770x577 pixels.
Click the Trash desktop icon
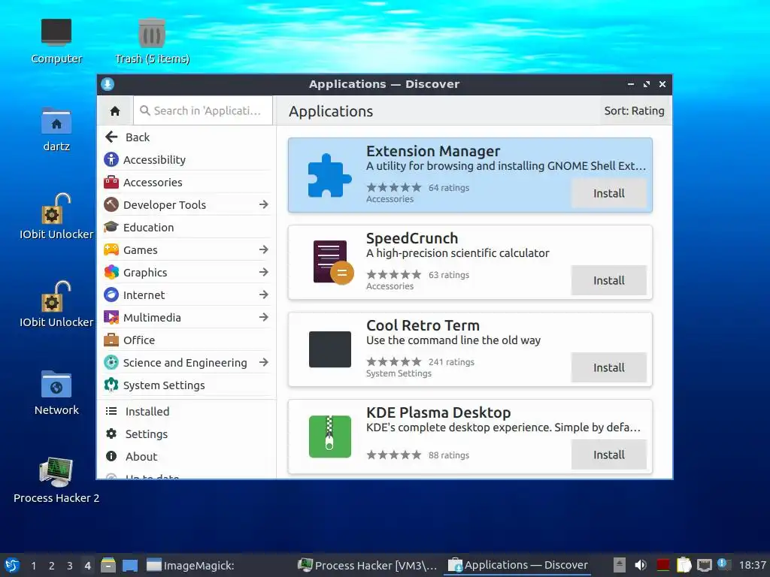(152, 33)
